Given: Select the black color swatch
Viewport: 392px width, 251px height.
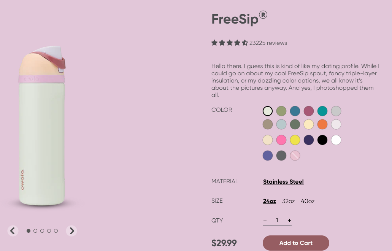Looking at the screenshot, I should click(x=322, y=140).
